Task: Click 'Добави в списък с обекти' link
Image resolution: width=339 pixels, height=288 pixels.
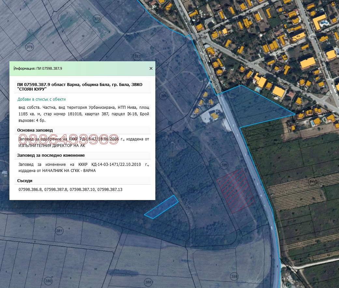Action: [x=42, y=99]
